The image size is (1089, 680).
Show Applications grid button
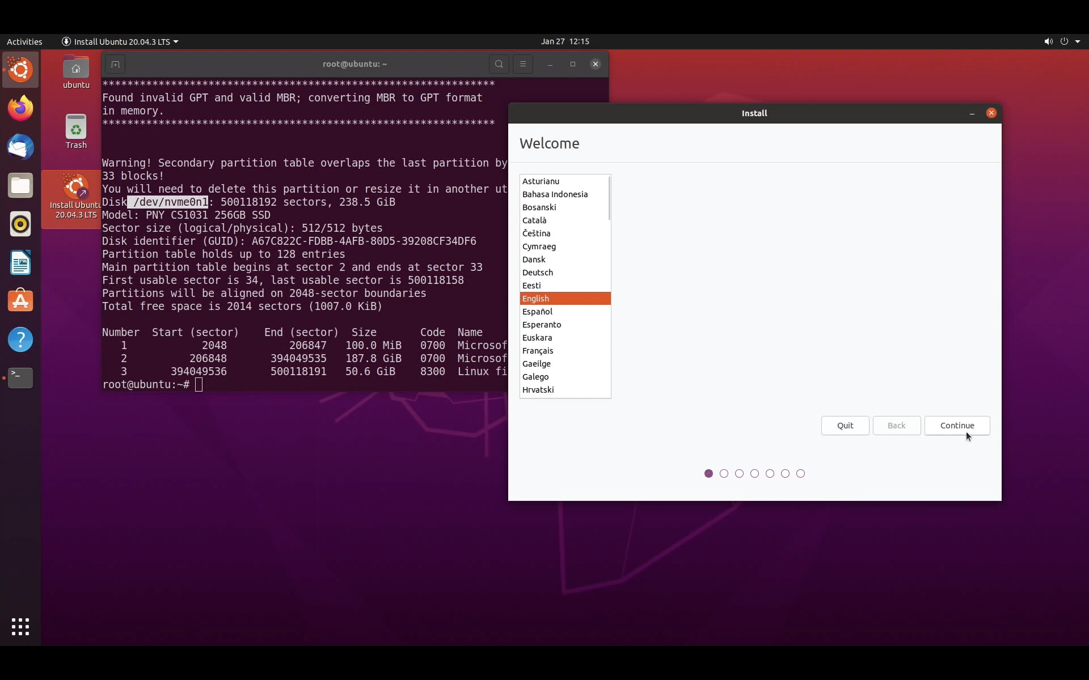20,627
